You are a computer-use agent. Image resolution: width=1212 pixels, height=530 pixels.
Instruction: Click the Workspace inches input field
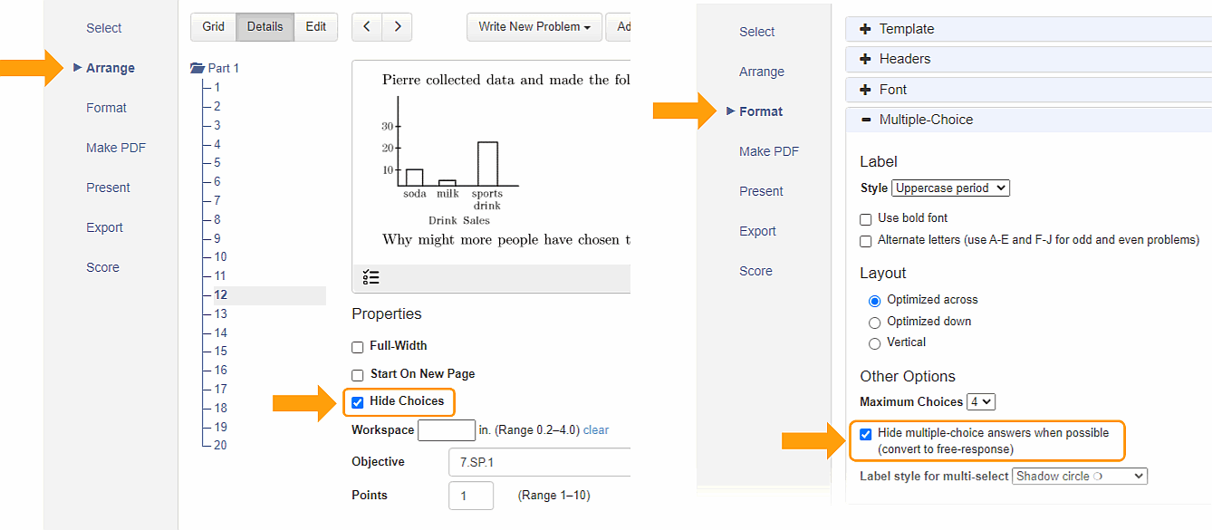click(x=447, y=429)
